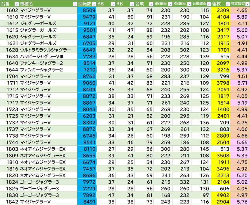
Task: Open the BB確率 filter dropdown
Action: tap(170, 4)
